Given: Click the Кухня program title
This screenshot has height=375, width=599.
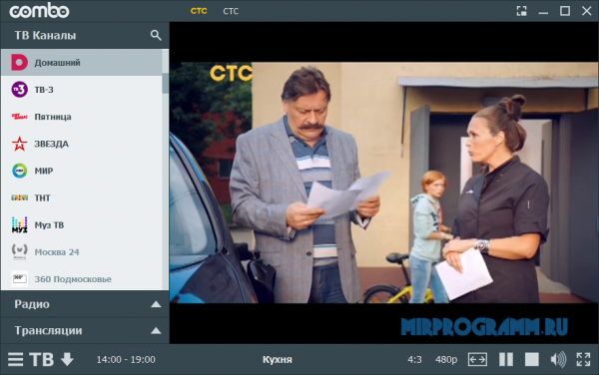Looking at the screenshot, I should click(278, 359).
